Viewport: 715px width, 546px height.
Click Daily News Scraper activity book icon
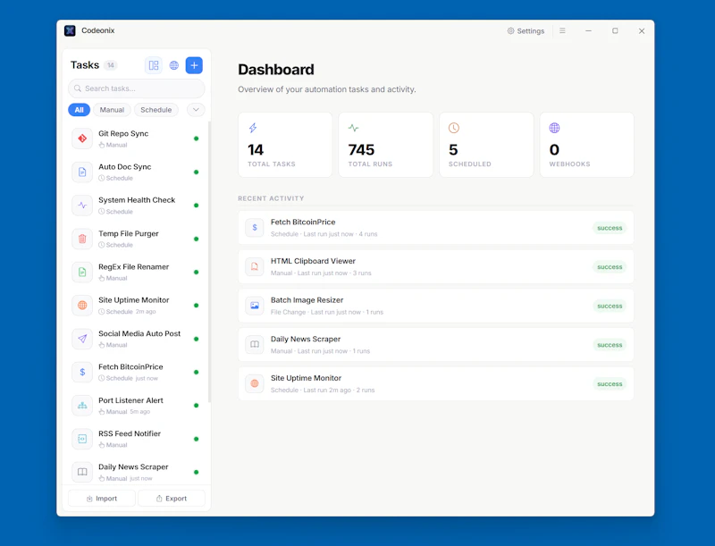(255, 345)
